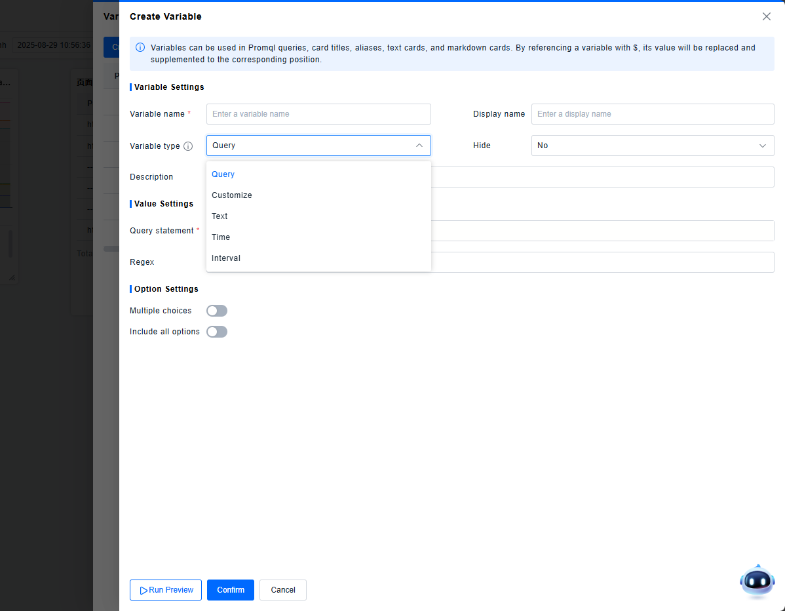
Task: Click the Variable type info icon
Action: 188,146
